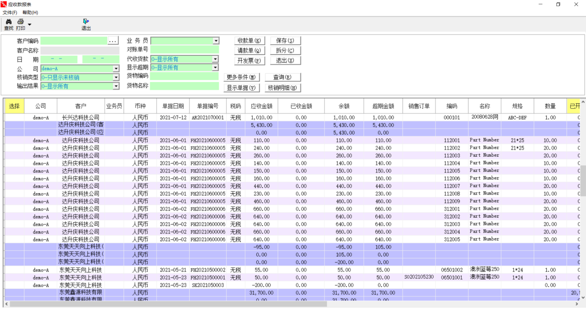Image resolution: width=586 pixels, height=314 pixels.
Task: Click the horizontal scrollbar's right arrow
Action: pyautogui.click(x=577, y=304)
